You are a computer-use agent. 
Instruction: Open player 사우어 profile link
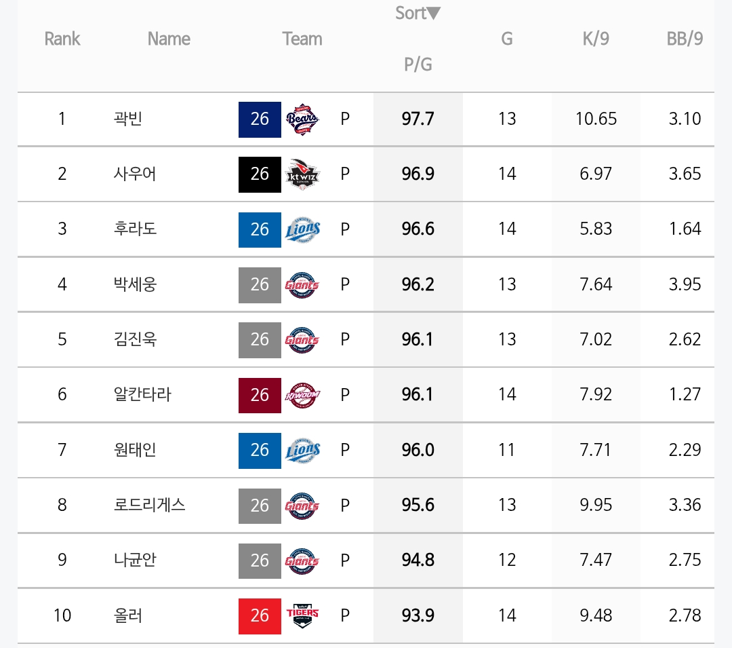(135, 174)
